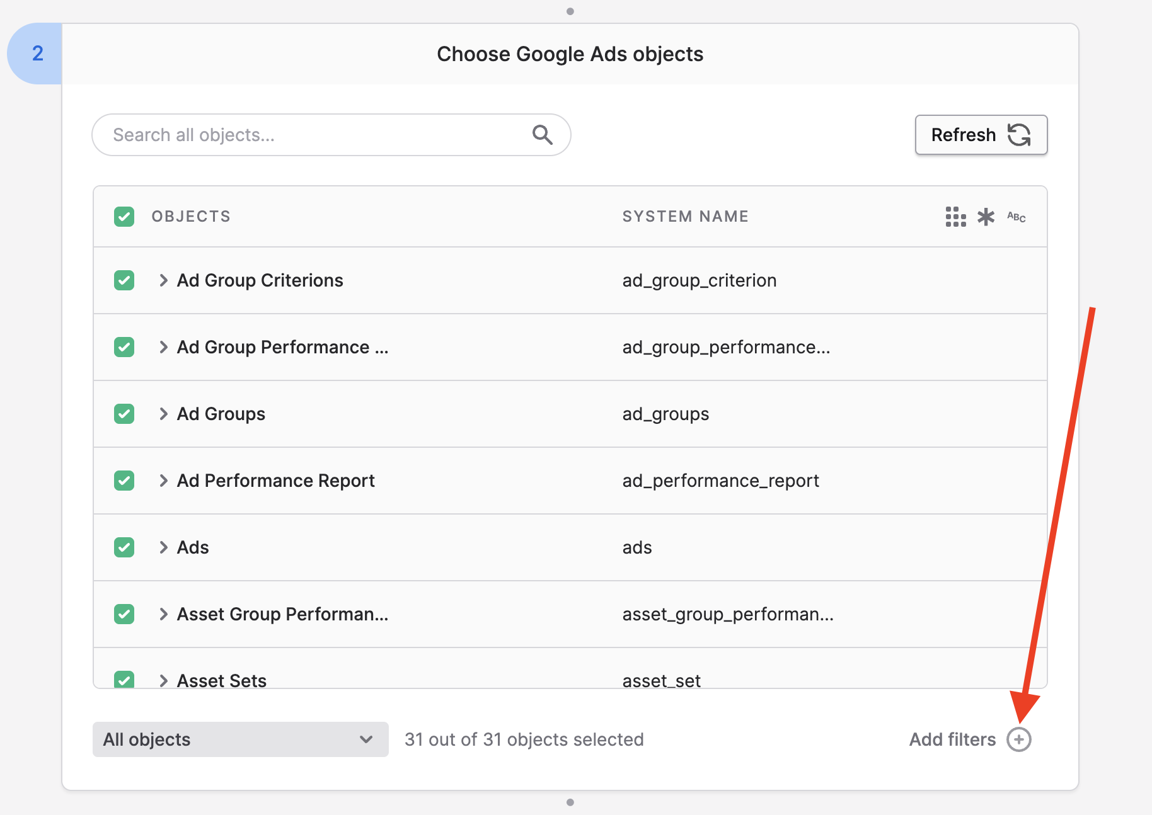1152x815 pixels.
Task: Uncheck the Ad Group Criterions checkbox
Action: (124, 280)
